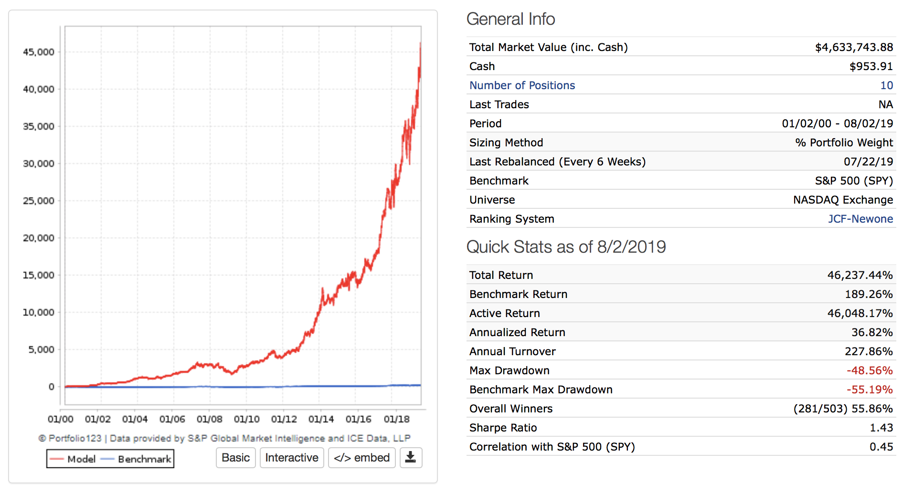Click the Benchmark Max Drawdown value
The image size is (913, 493).
pos(869,390)
